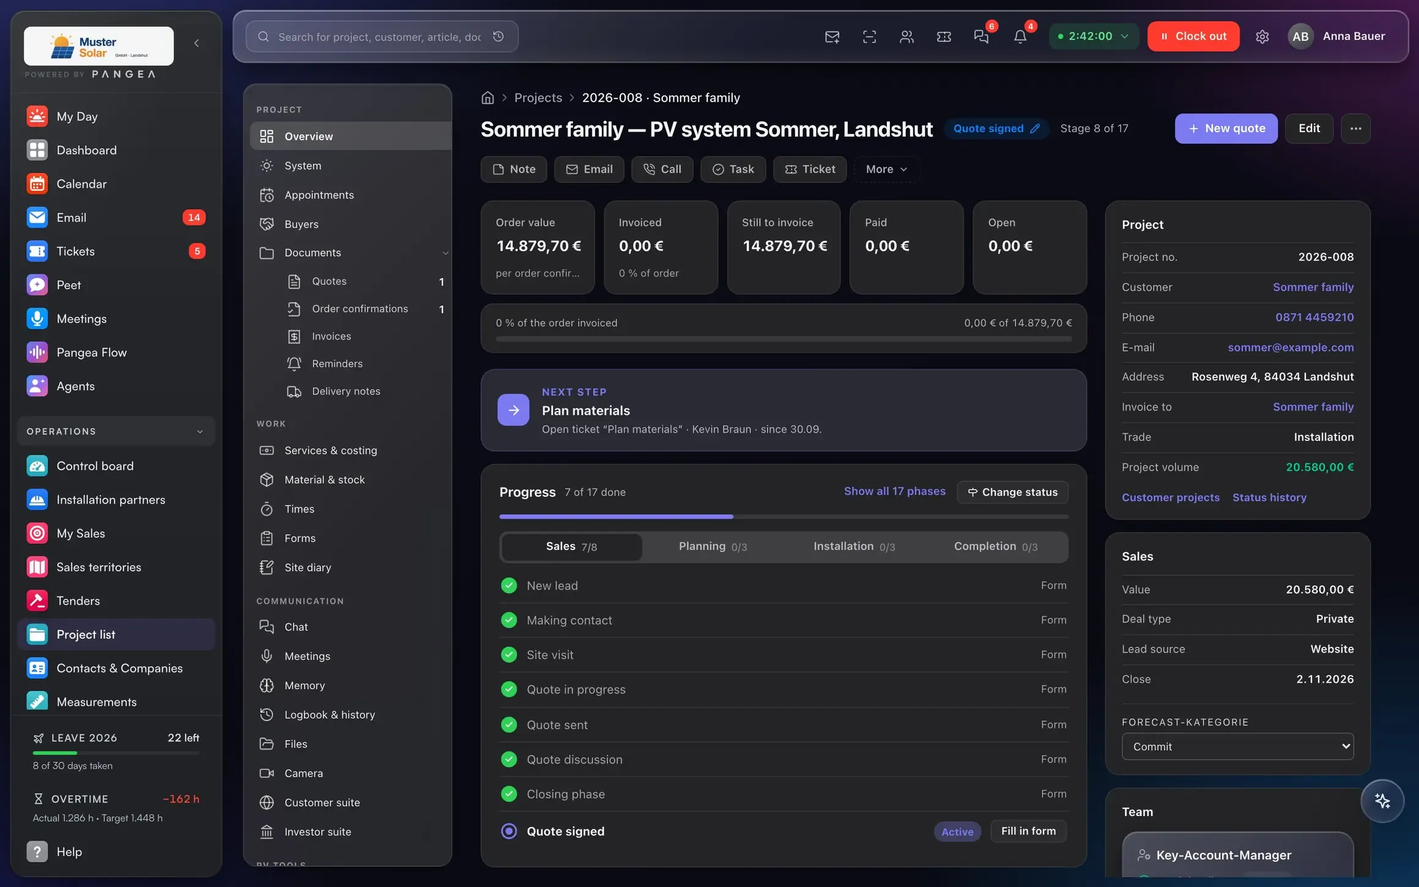Select the Sales 7/8 tab
The image size is (1419, 887).
(571, 546)
